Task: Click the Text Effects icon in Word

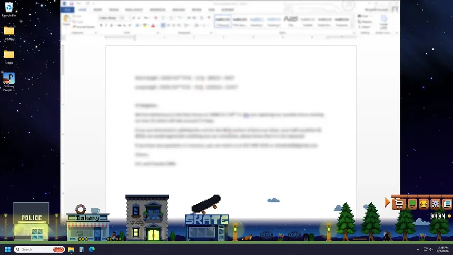Action: (x=137, y=25)
